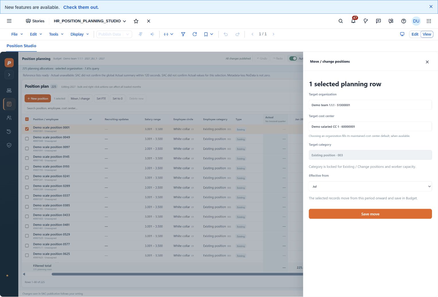Click the Save move button
The height and width of the screenshot is (297, 438).
point(370,214)
